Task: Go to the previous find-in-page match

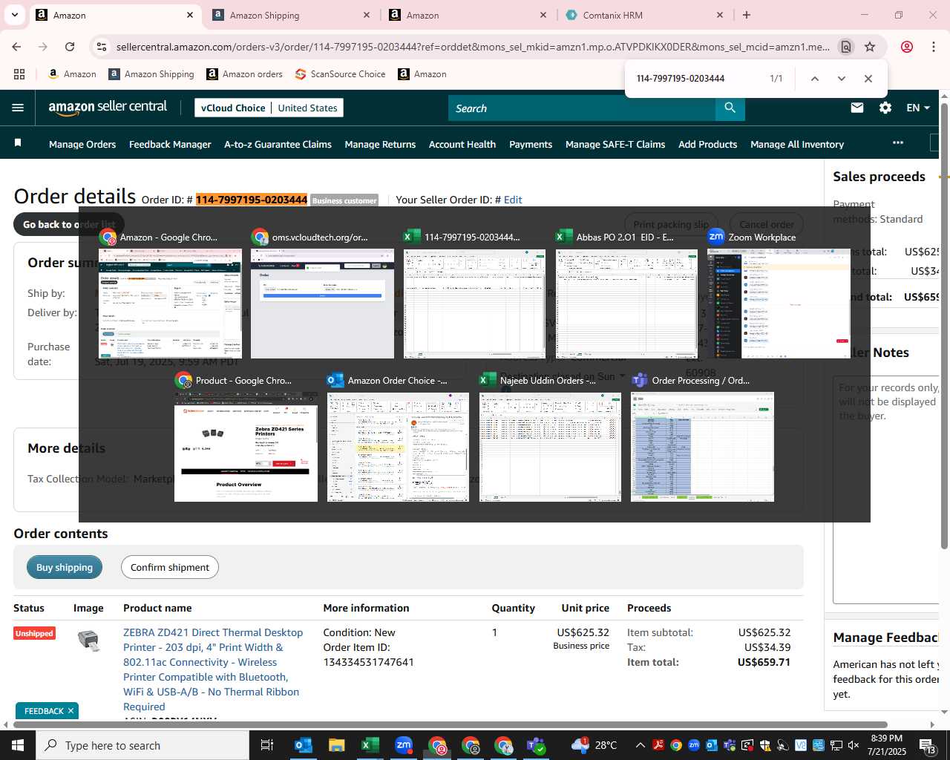Action: point(815,79)
